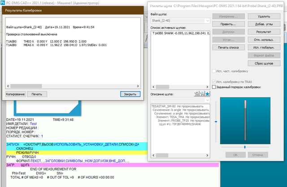
Task: Adjust the horizontal slider below probe preview
Action: click(245, 147)
